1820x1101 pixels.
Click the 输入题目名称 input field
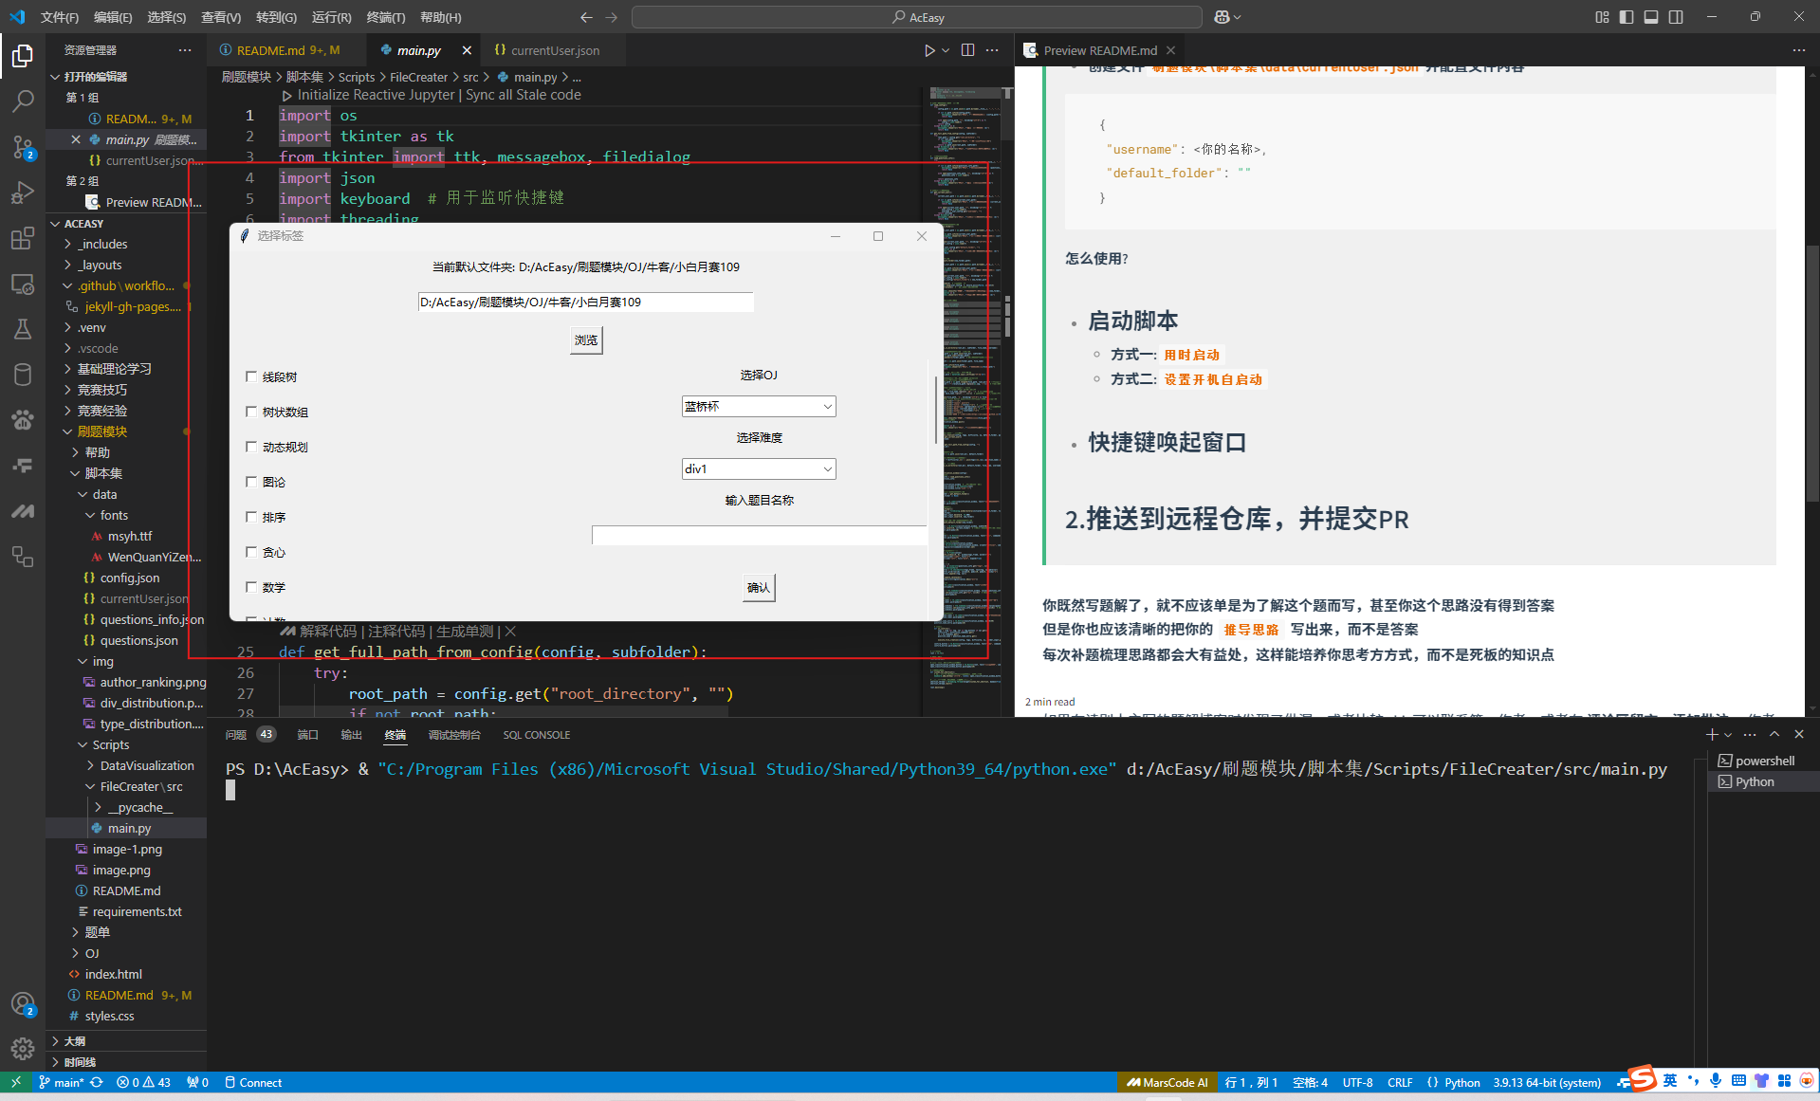tap(759, 536)
